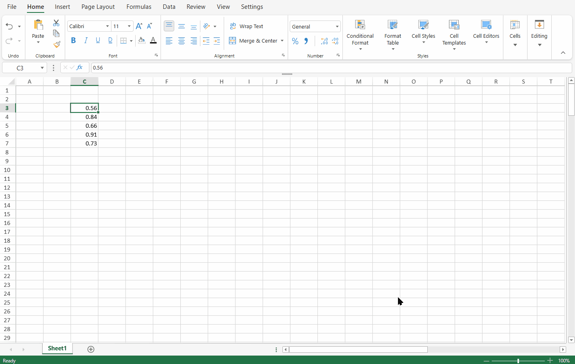This screenshot has height=364, width=575.
Task: Add a new sheet with the plus icon
Action: pyautogui.click(x=91, y=349)
